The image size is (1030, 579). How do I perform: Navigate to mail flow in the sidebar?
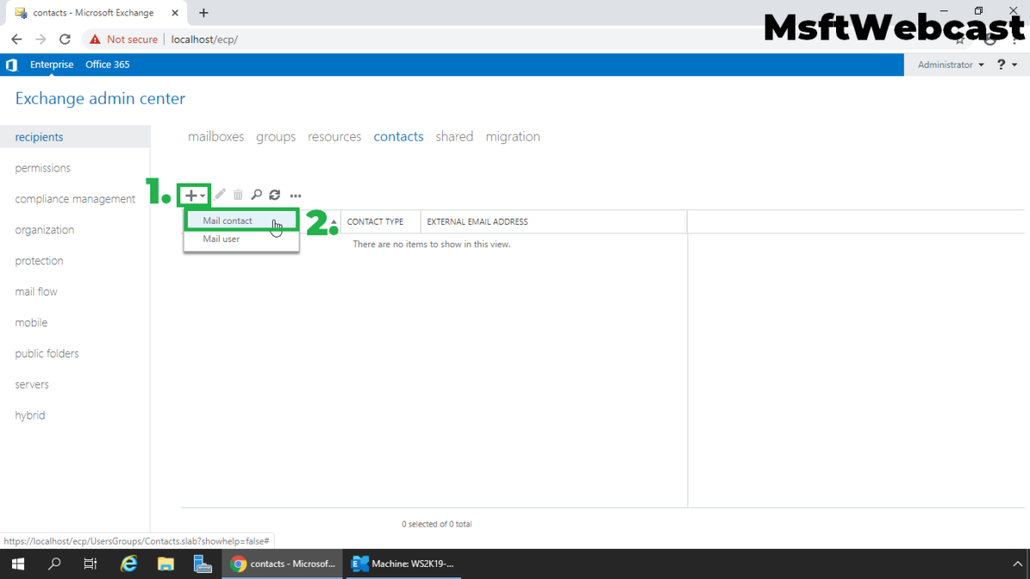point(35,292)
